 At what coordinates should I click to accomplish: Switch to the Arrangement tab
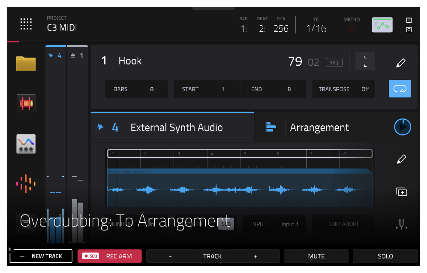(x=319, y=127)
